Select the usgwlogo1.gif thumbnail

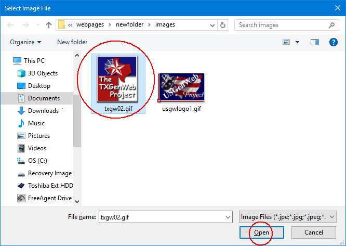[x=181, y=88]
